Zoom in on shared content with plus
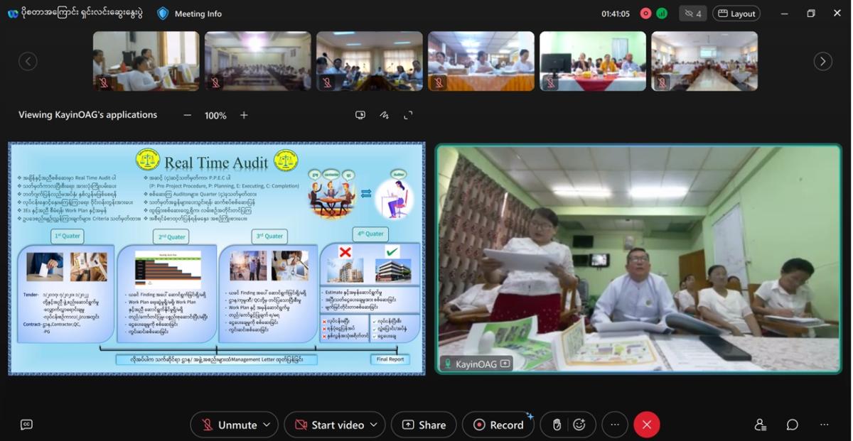This screenshot has height=441, width=853. tap(244, 115)
